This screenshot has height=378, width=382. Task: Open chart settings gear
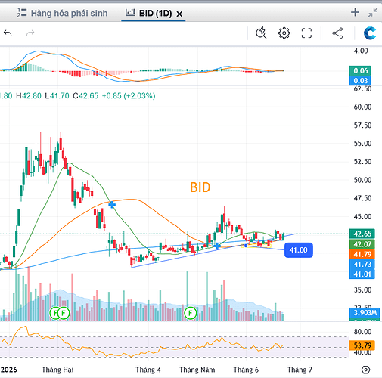pos(284,33)
